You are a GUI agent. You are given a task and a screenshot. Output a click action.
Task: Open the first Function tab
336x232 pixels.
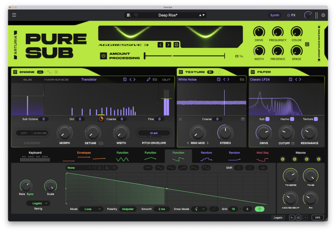coord(122,157)
